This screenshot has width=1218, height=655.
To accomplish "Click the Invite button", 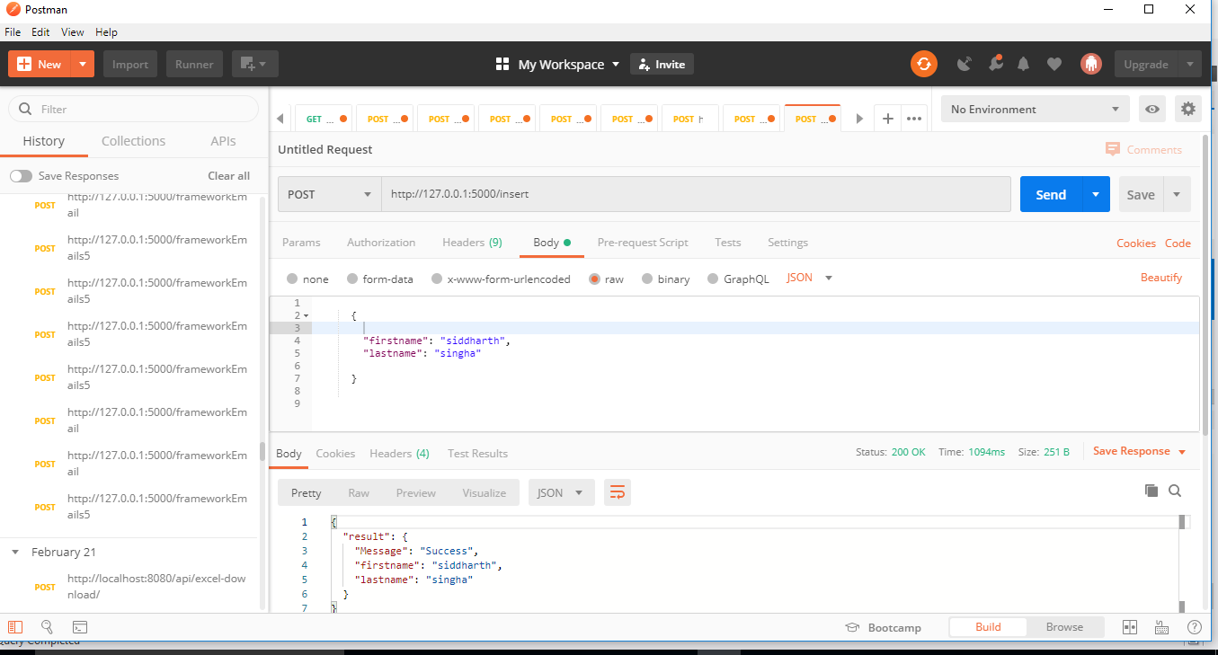I will point(662,64).
